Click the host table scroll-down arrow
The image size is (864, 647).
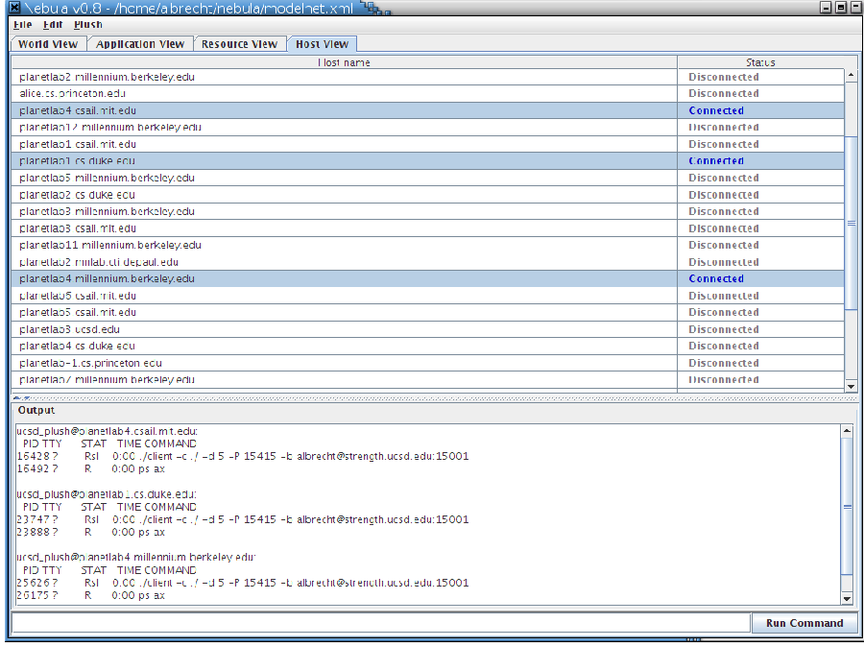851,386
